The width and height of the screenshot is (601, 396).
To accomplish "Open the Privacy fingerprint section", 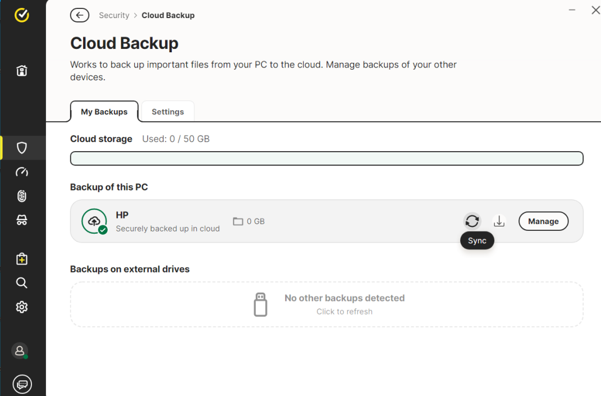I will (22, 196).
